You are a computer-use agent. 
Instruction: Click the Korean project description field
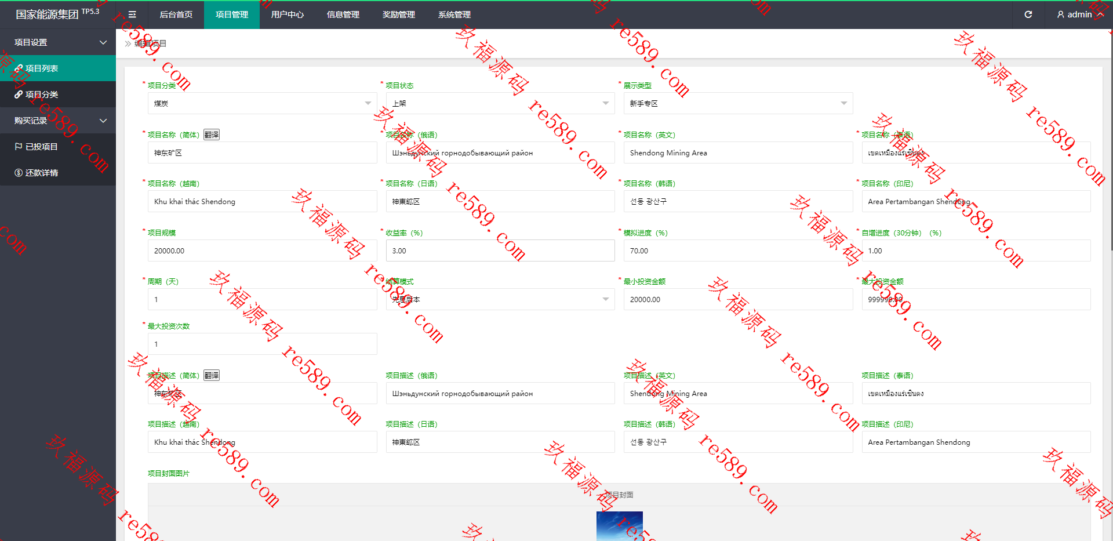(739, 442)
